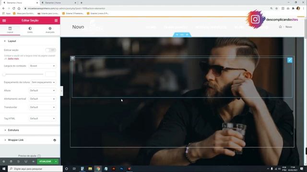Image resolution: width=307 pixels, height=172 pixels.
Task: Click the content width number field
Action: (50, 75)
